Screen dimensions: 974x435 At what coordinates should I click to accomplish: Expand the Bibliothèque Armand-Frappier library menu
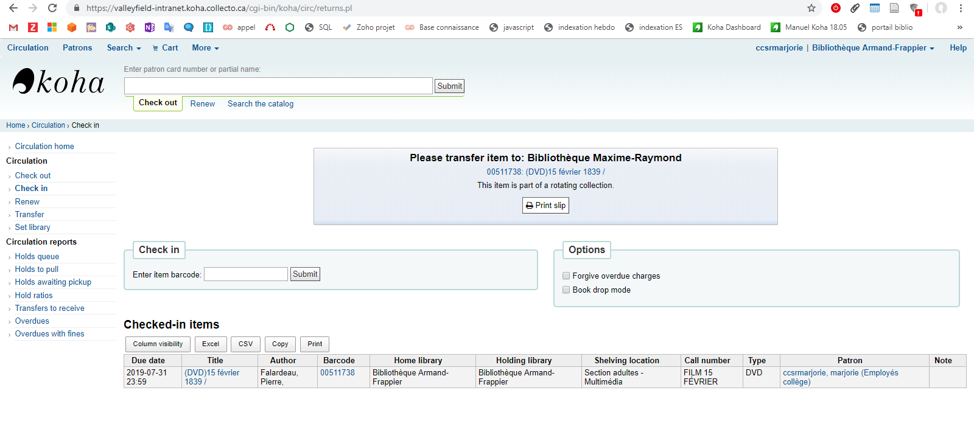coord(872,48)
